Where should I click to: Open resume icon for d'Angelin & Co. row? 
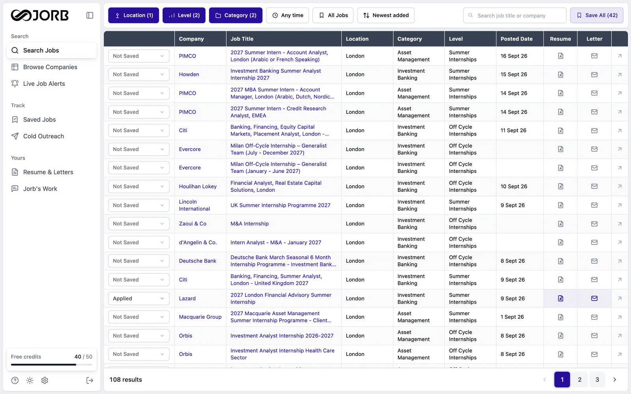[560, 243]
